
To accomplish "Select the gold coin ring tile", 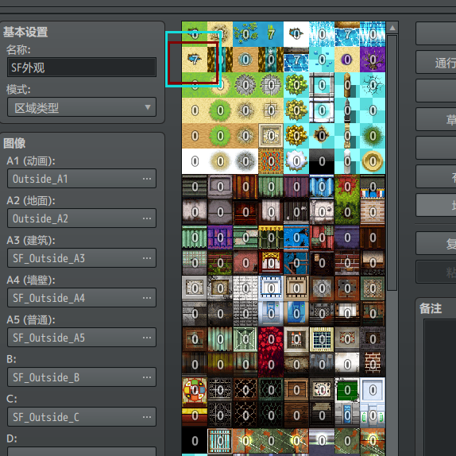I will pos(373,161).
